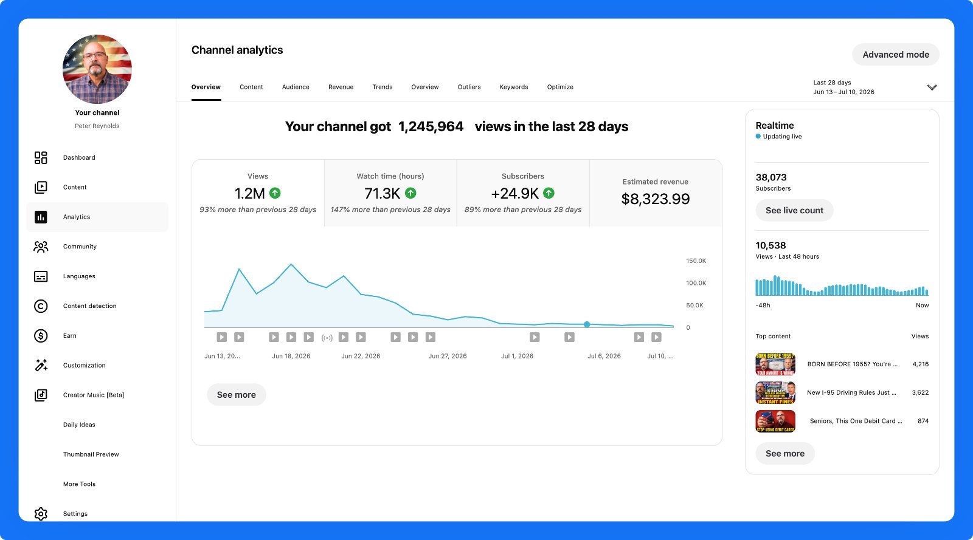Click the Advanced mode button
The height and width of the screenshot is (540, 973).
point(896,55)
